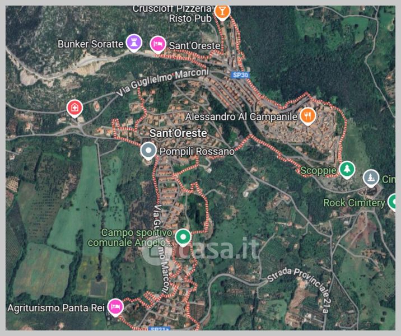This screenshot has height=336, width=401.
Task: Click the casa.it watermark logo
Action: (200, 250)
